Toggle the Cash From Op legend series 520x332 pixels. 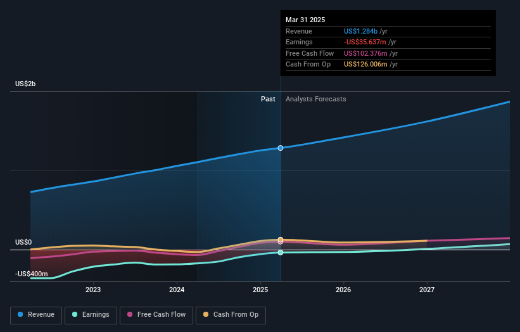pos(231,315)
